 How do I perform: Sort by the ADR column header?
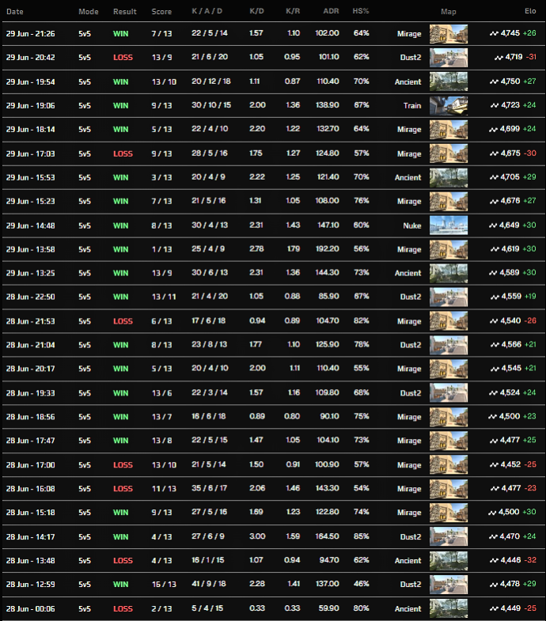(331, 11)
